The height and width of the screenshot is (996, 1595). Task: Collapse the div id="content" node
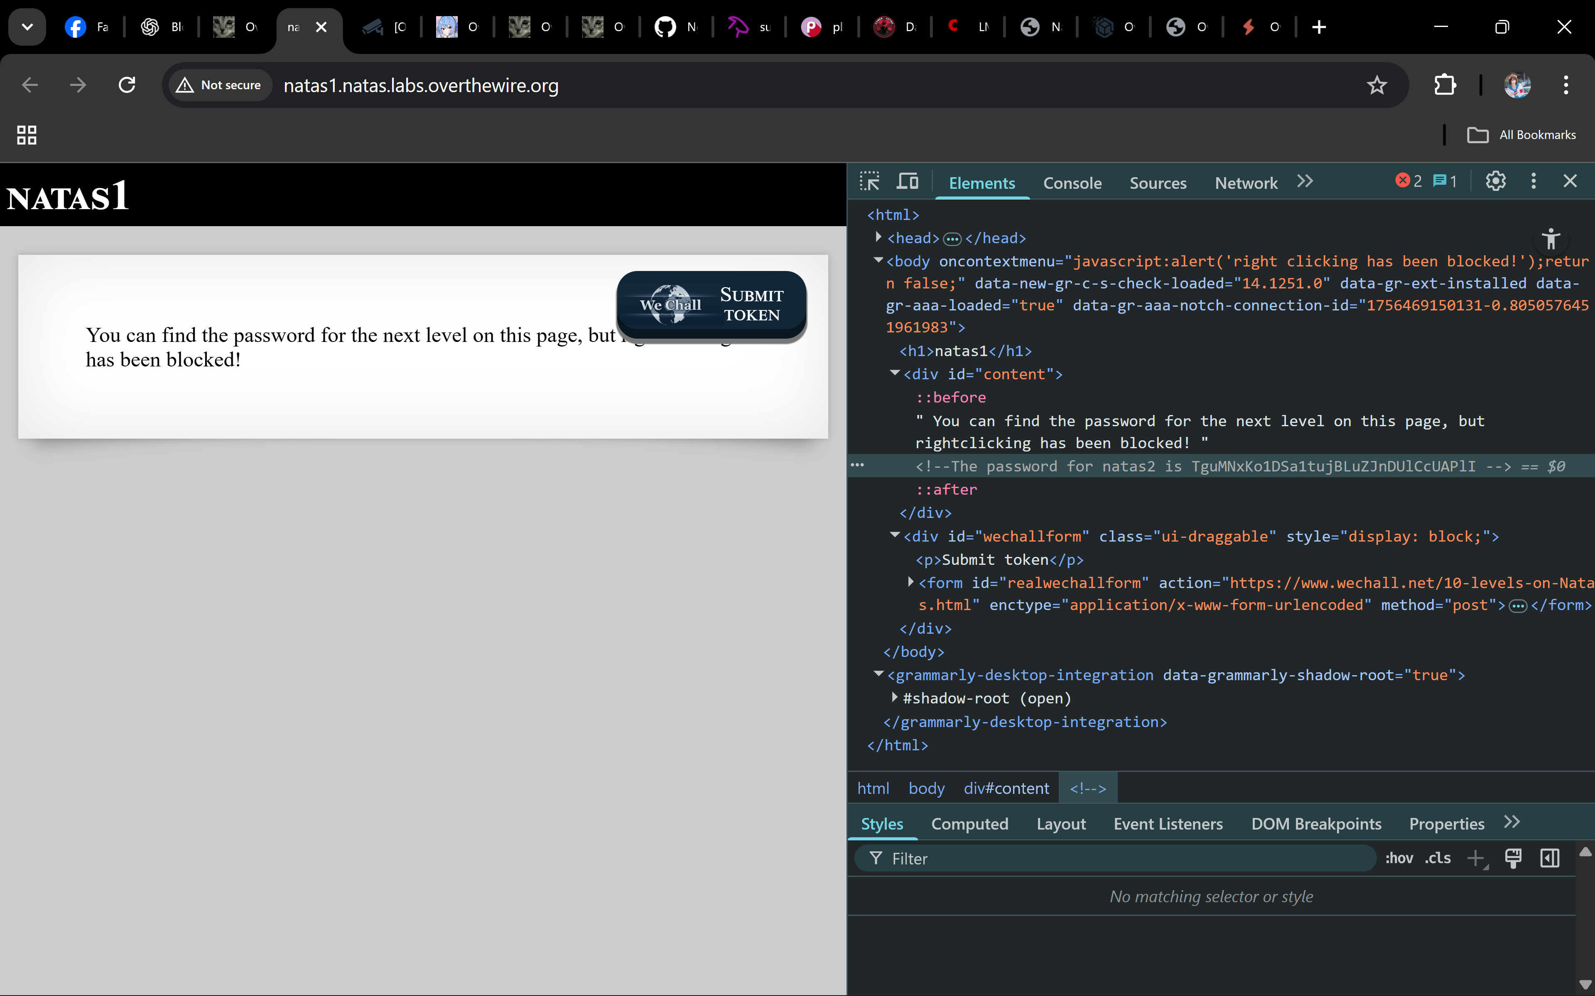tap(894, 373)
